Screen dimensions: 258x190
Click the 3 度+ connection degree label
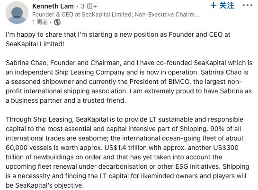click(x=89, y=7)
